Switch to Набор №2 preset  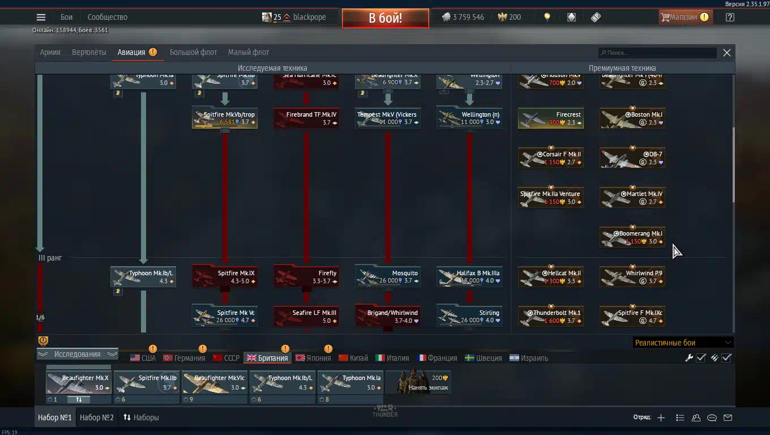[97, 417]
